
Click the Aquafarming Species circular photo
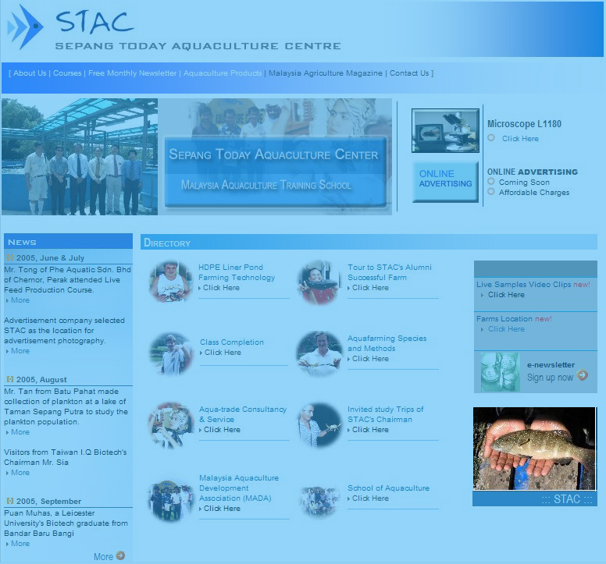pos(319,353)
